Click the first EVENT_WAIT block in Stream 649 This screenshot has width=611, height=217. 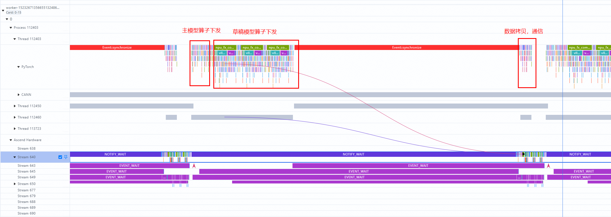tap(116, 177)
